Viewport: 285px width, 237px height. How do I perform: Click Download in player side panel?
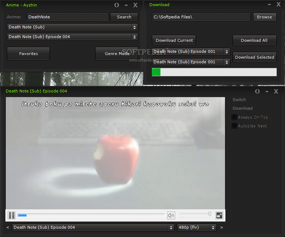coord(243,108)
